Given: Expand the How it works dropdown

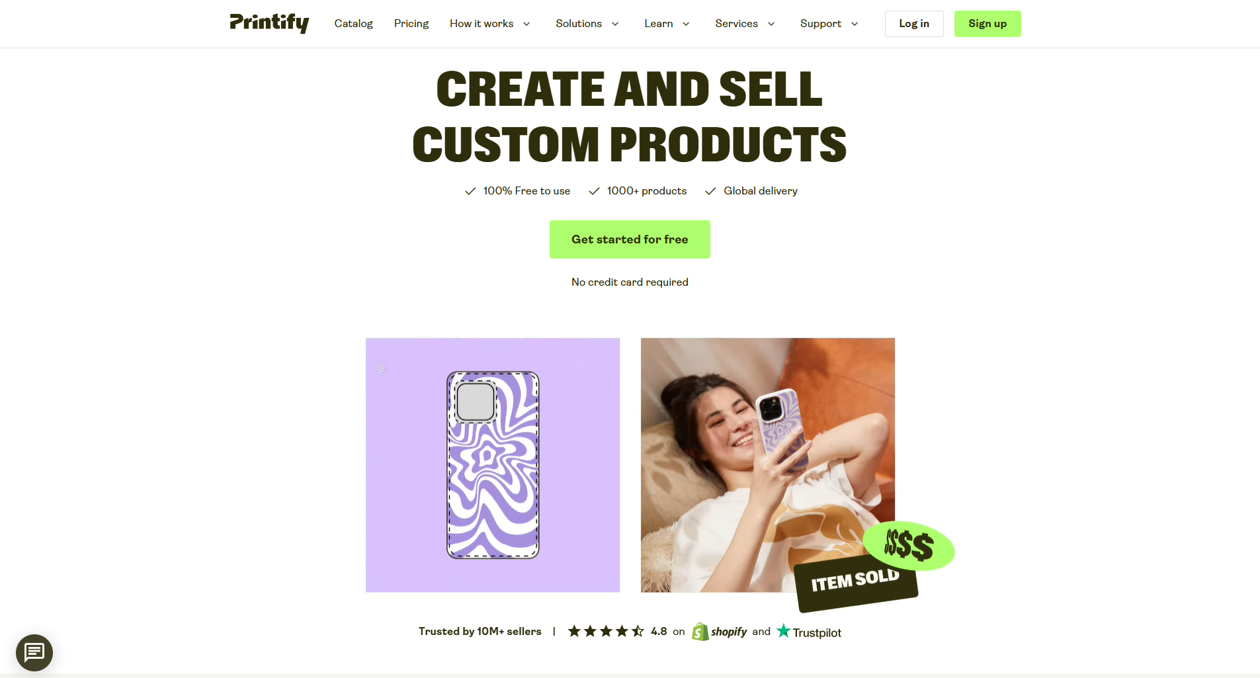Looking at the screenshot, I should tap(490, 24).
